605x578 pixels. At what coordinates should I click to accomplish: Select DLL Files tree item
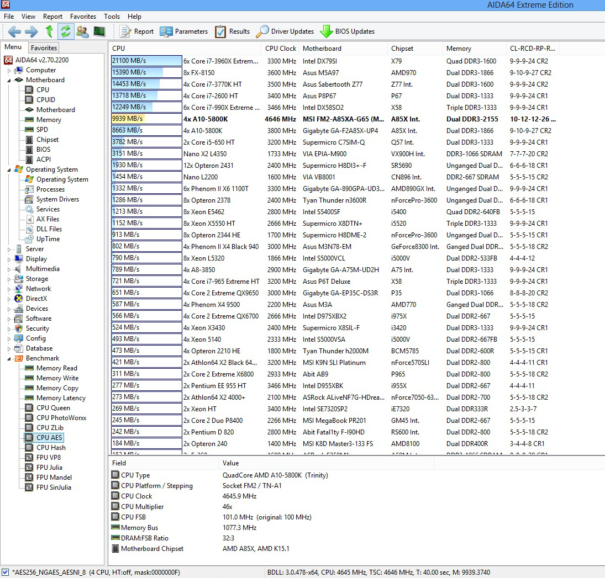49,229
